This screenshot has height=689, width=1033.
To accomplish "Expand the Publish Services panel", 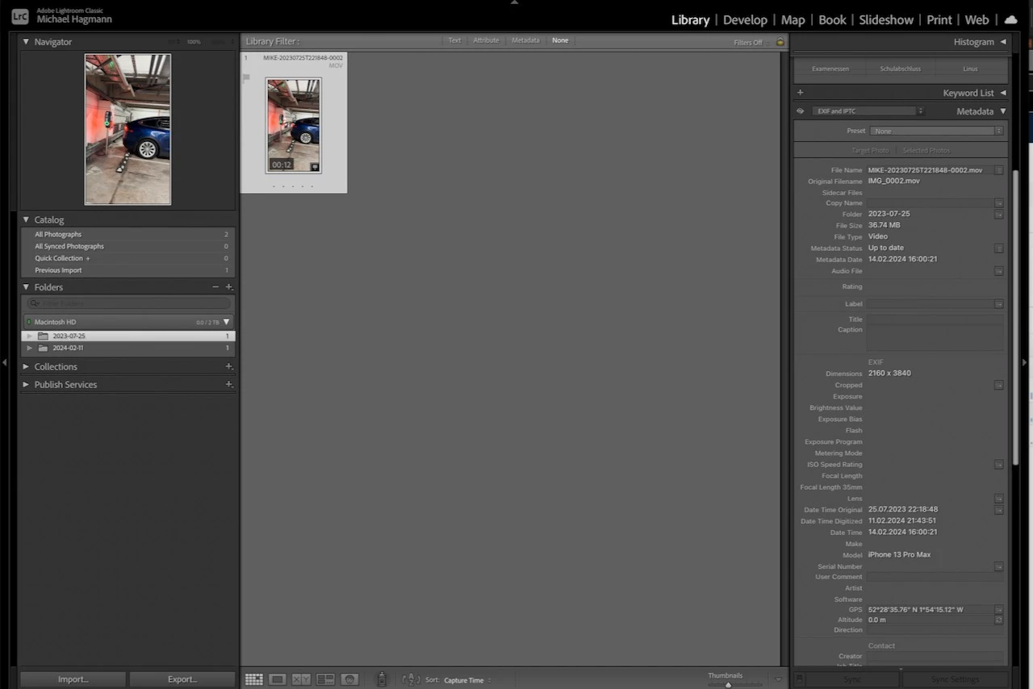I will point(26,385).
